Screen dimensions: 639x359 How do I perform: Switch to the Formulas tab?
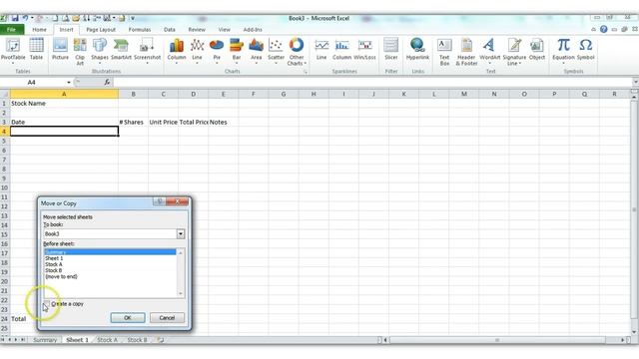point(140,30)
